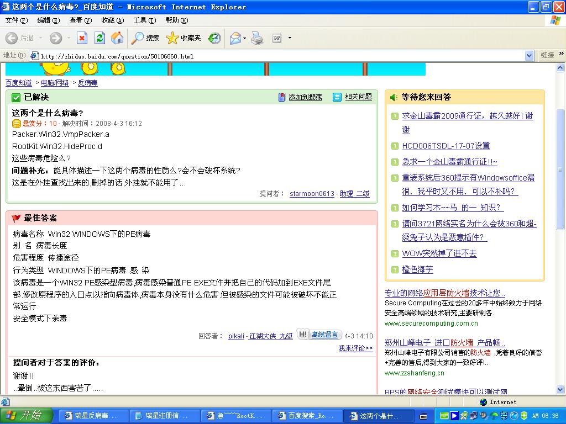The image size is (566, 424).
Task: Open the 查看(V) menu
Action: [80, 20]
